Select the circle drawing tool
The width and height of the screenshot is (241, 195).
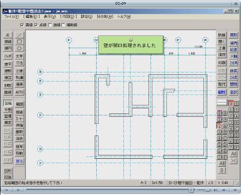[x=20, y=48]
